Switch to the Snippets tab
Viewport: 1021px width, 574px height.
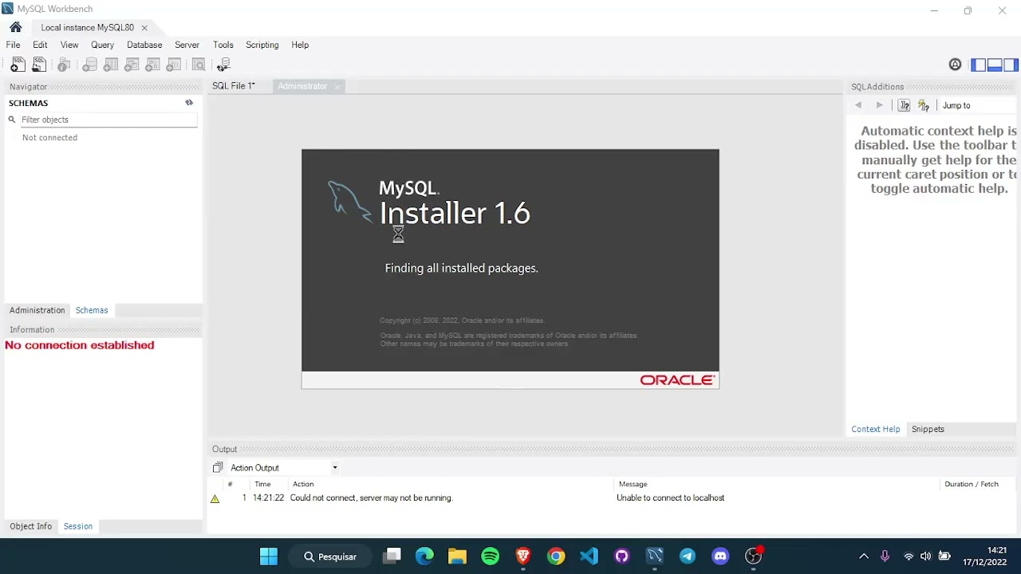coord(928,429)
